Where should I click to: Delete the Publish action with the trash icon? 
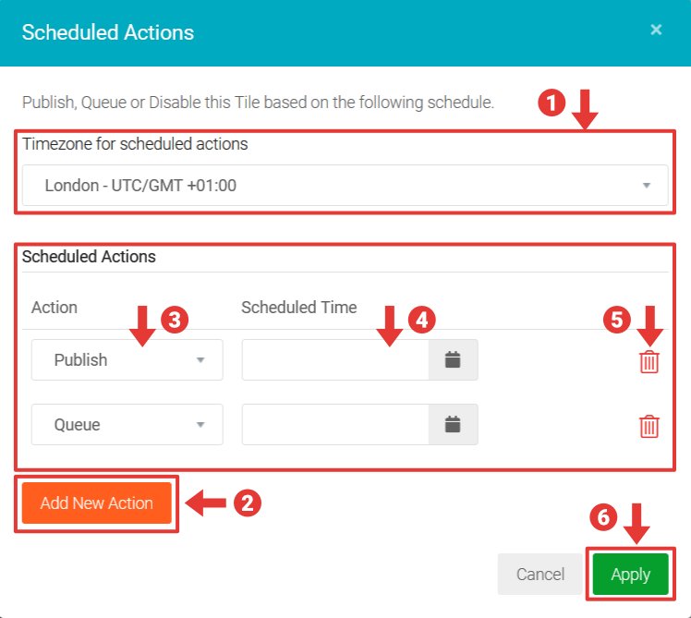pyautogui.click(x=649, y=361)
